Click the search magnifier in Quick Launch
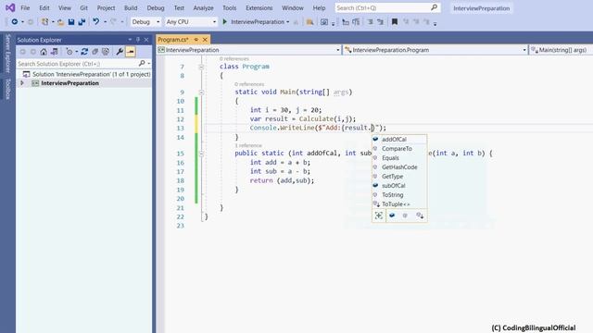The width and height of the screenshot is (593, 333). pos(434,7)
